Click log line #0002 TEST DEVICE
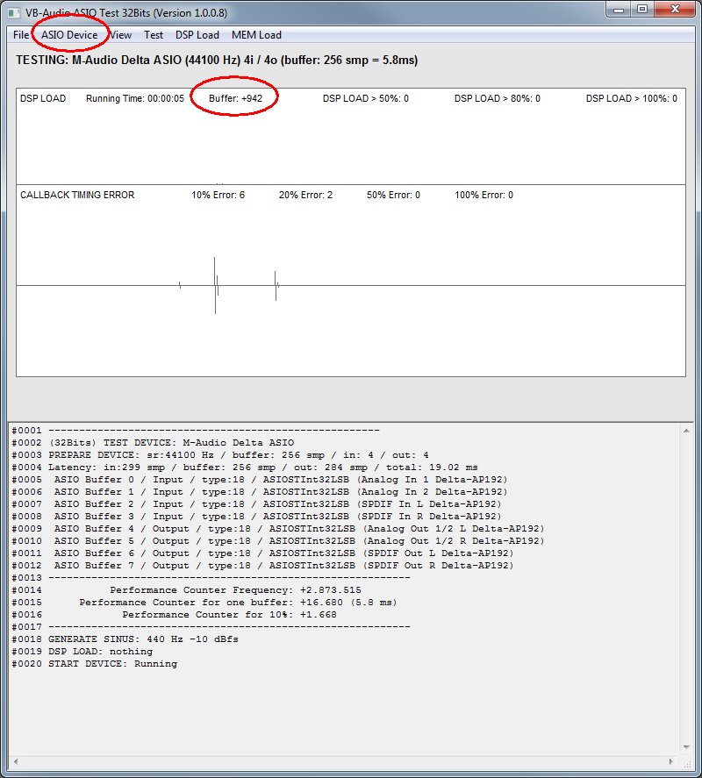This screenshot has width=702, height=778. tap(153, 443)
